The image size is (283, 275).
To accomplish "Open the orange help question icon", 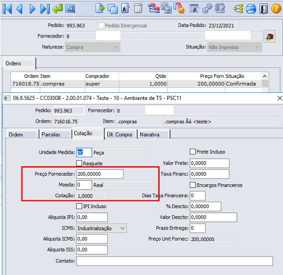I will [x=276, y=8].
